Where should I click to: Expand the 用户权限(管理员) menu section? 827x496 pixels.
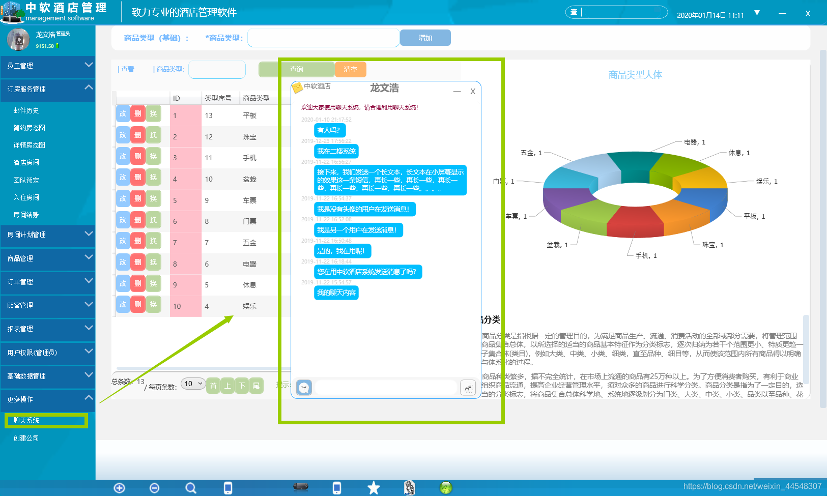tap(47, 353)
